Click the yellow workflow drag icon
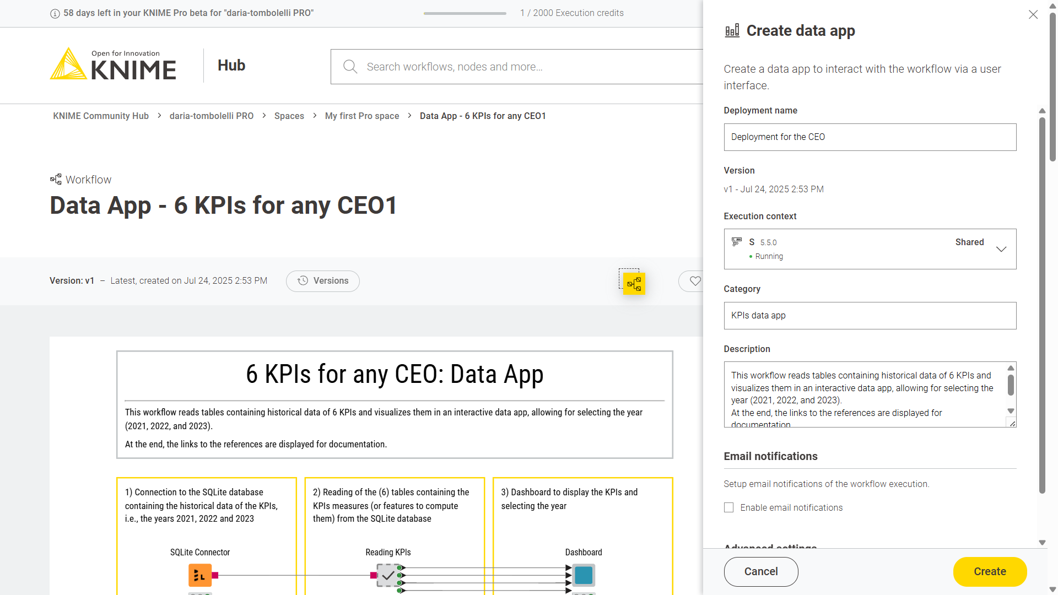 pyautogui.click(x=634, y=284)
